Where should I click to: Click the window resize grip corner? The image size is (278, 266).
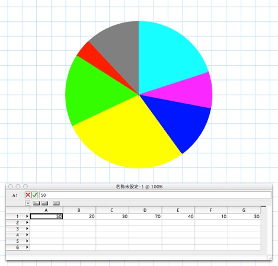270,258
